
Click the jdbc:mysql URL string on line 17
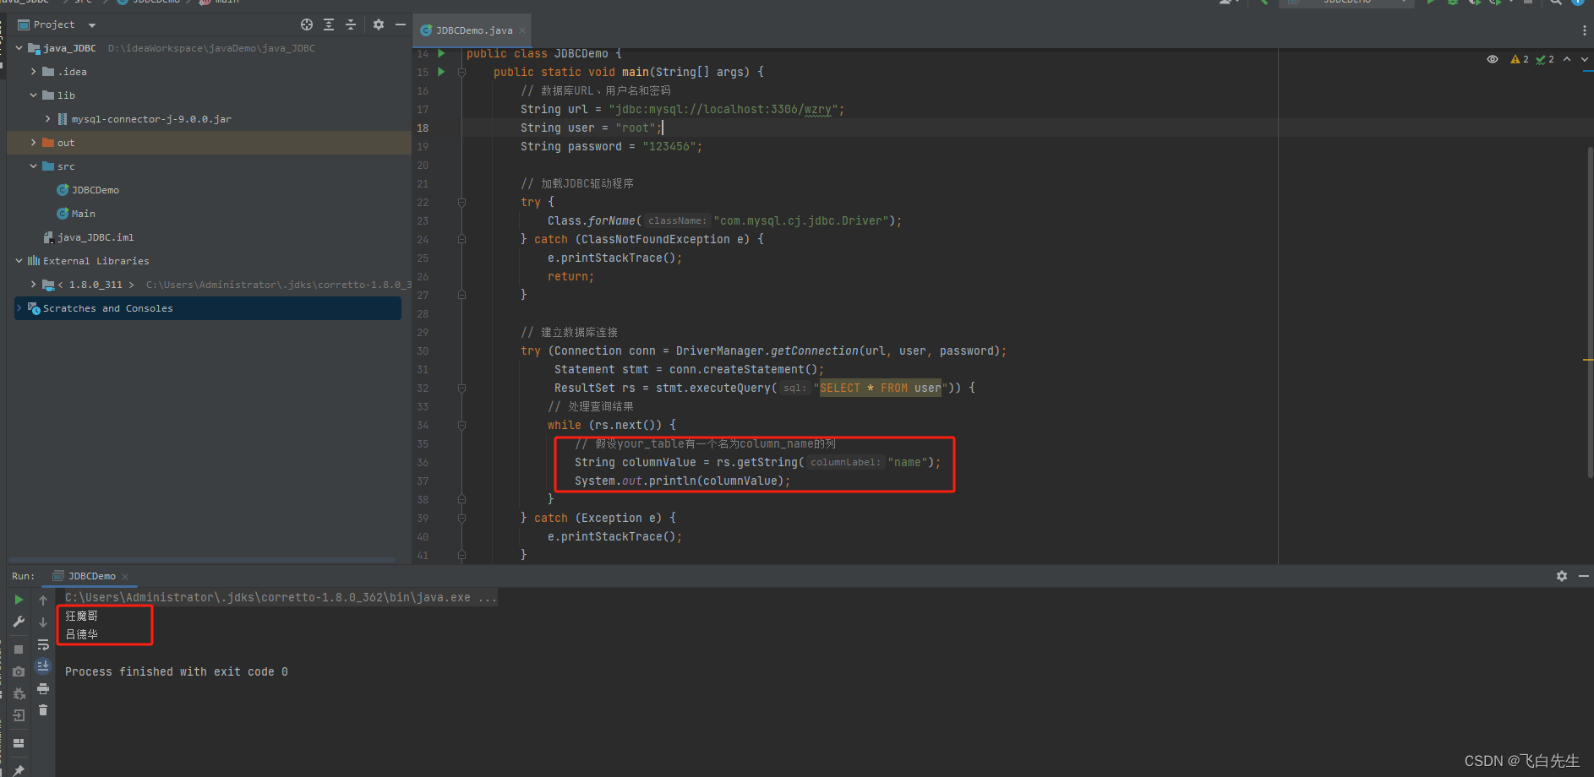pos(723,109)
